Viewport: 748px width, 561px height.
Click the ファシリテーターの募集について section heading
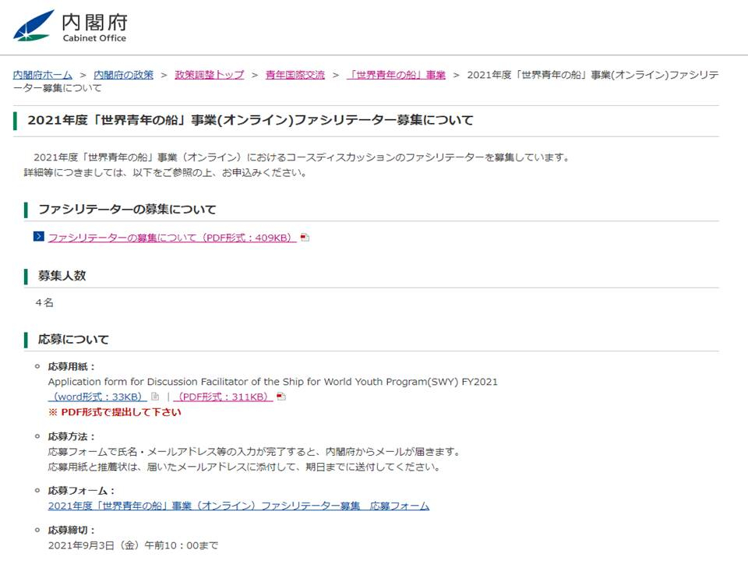pyautogui.click(x=127, y=210)
